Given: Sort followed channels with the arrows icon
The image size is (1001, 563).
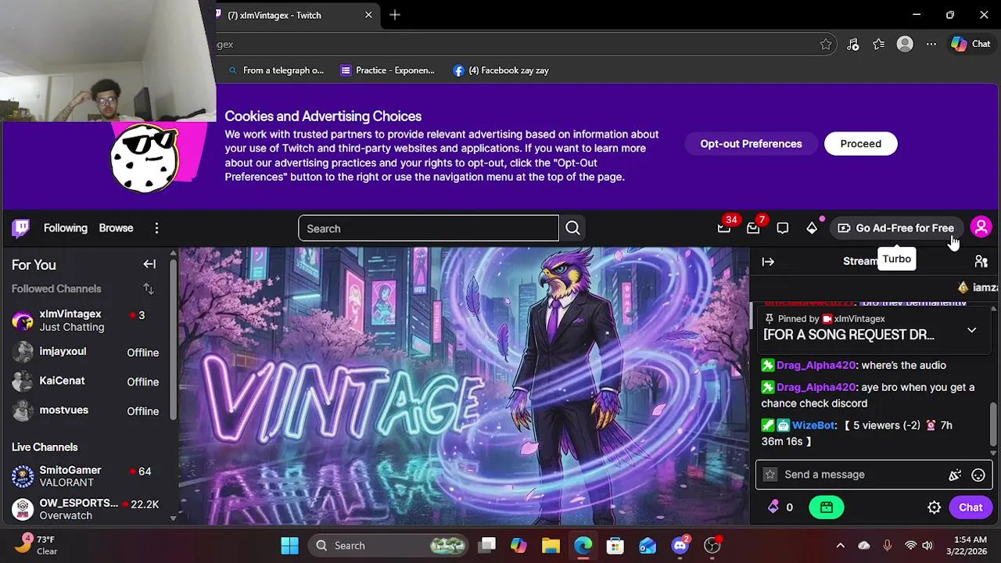Looking at the screenshot, I should point(149,289).
